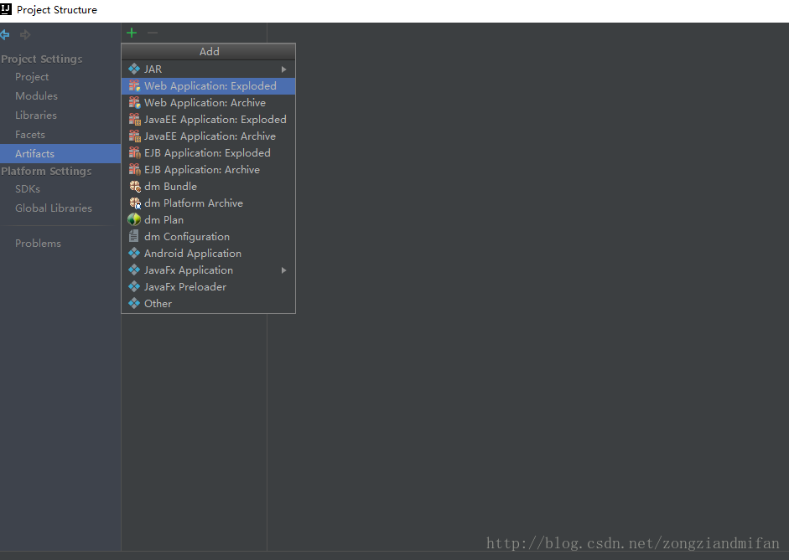Click the IntelliJ logo in title bar
Image resolution: width=789 pixels, height=560 pixels.
(6, 9)
